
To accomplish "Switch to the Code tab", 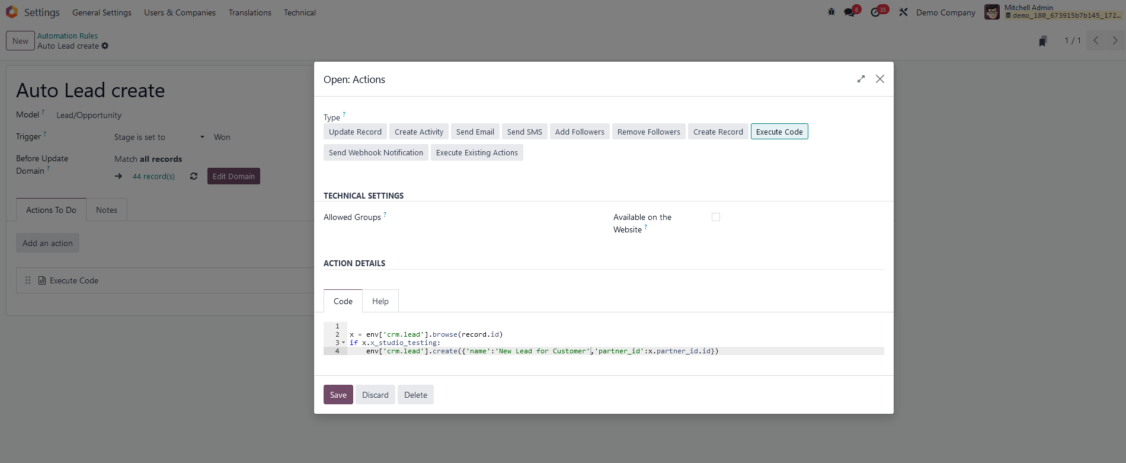I will pos(343,301).
